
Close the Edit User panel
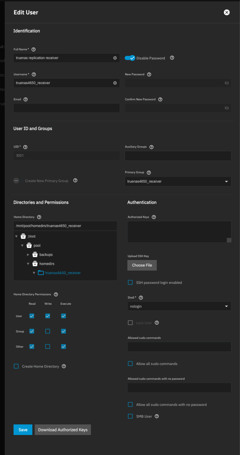[x=227, y=12]
